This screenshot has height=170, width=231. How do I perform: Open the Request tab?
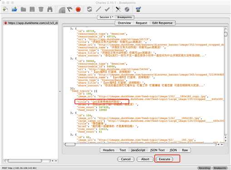pos(141,23)
